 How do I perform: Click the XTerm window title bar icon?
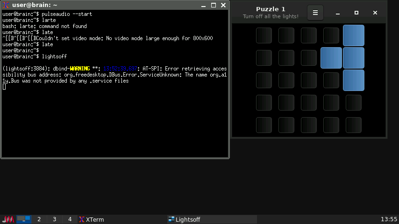(7, 5)
